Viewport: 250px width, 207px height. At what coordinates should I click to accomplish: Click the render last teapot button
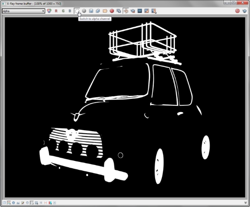coord(245,11)
